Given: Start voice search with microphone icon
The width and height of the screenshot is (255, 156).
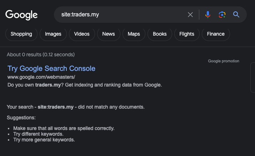Looking at the screenshot, I should click(207, 15).
